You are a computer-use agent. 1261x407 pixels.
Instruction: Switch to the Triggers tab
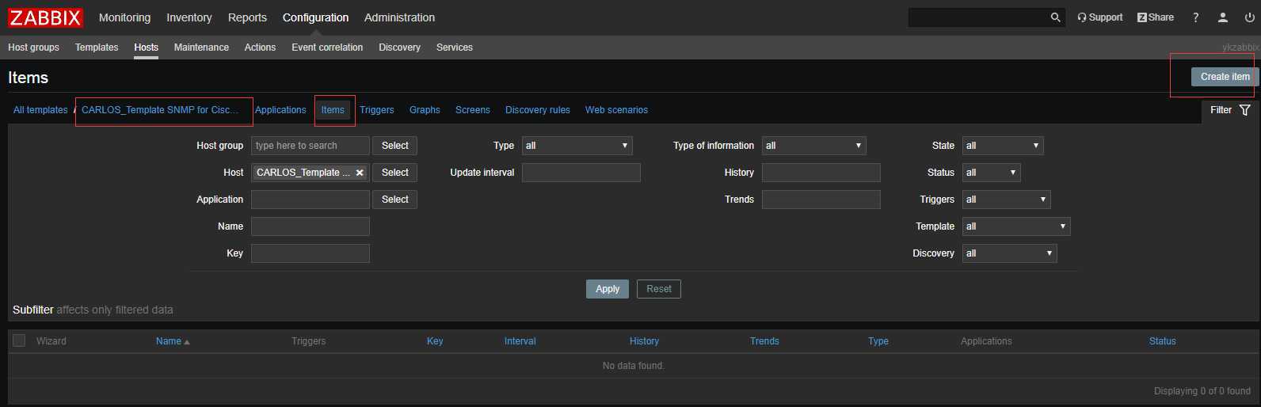click(377, 110)
